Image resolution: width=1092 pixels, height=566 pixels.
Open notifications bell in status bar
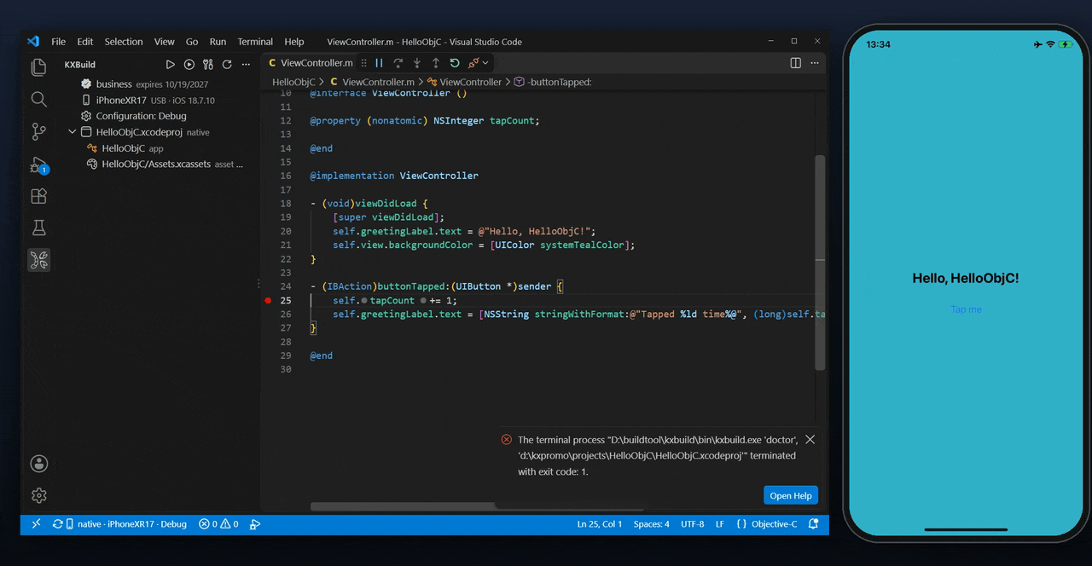tap(813, 524)
